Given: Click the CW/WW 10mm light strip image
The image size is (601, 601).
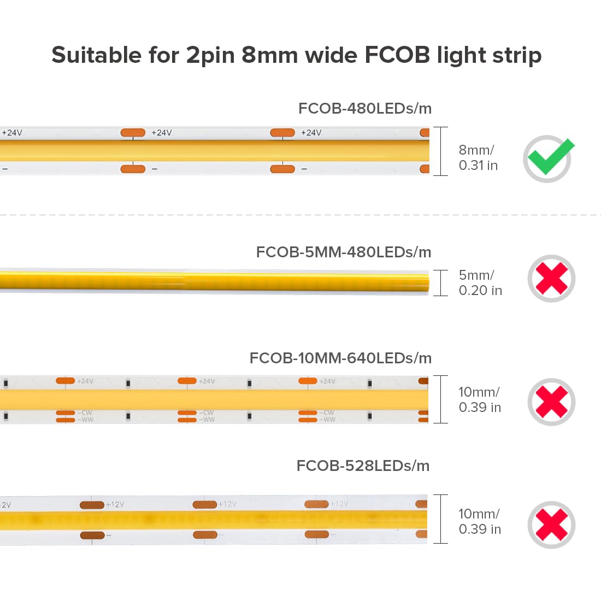Looking at the screenshot, I should pos(214,399).
